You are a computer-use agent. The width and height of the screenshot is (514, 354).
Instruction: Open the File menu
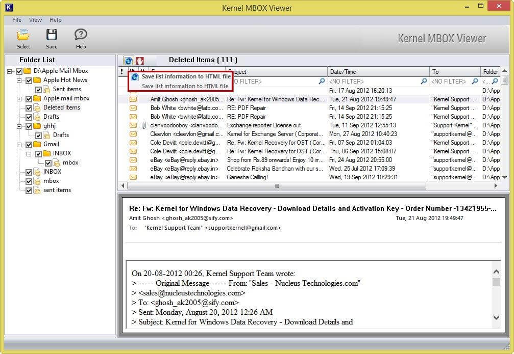tap(17, 20)
